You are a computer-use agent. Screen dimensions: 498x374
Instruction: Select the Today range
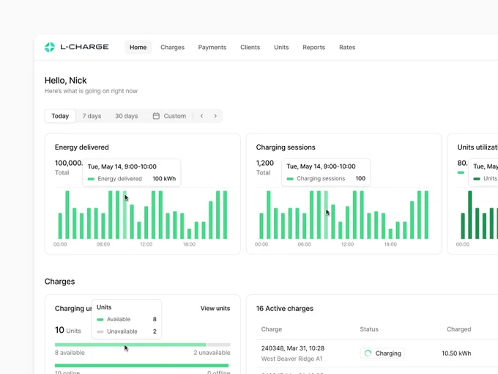tap(60, 116)
